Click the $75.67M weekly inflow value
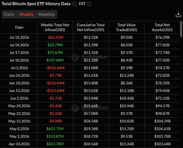Image resolution: width=183 pixels, height=148 pixels. click(x=55, y=53)
